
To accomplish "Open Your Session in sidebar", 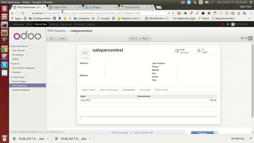I will tap(19, 50).
